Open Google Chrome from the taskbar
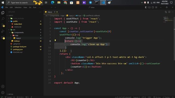 (x=65, y=2)
